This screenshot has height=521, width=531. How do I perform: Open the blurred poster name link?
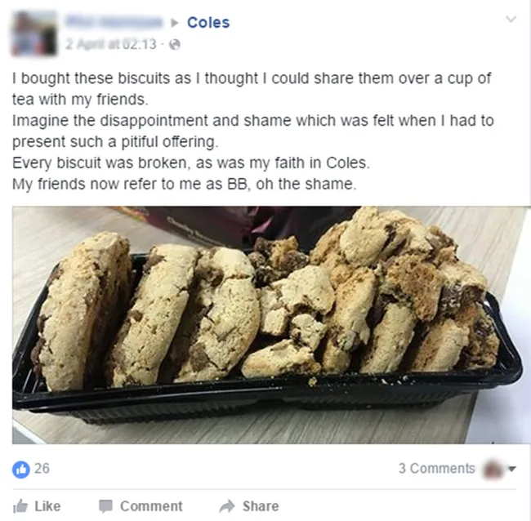114,22
